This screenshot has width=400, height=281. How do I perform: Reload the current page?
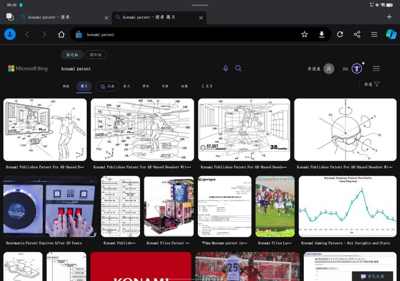340,34
